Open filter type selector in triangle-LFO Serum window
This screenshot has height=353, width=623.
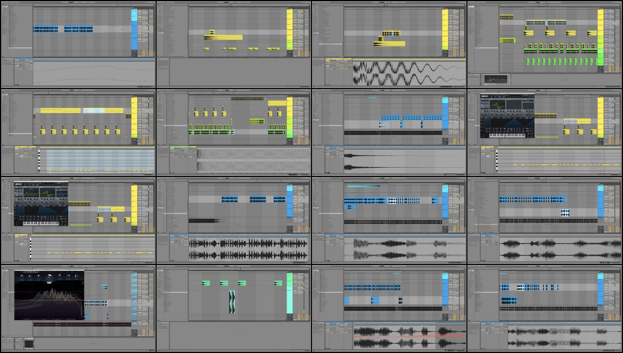coord(528,100)
